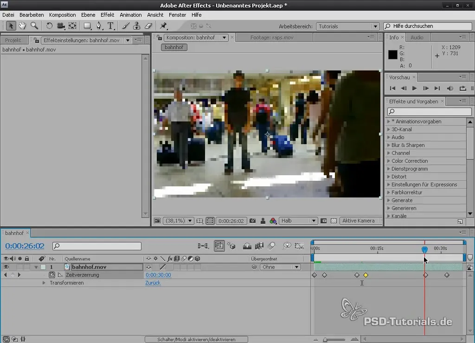Click the bahnhof composition breadcrumb button
Image resolution: width=475 pixels, height=343 pixels.
tap(174, 47)
